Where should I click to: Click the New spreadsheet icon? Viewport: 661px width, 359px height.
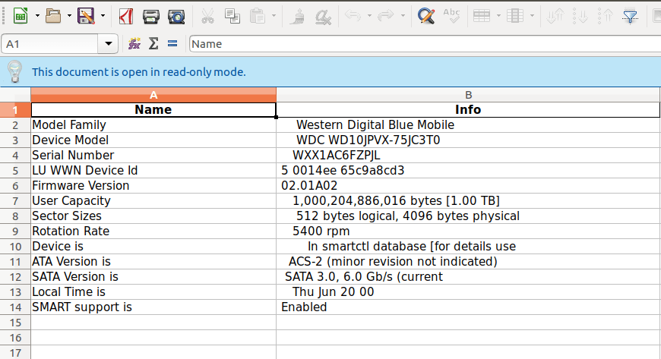pos(20,14)
